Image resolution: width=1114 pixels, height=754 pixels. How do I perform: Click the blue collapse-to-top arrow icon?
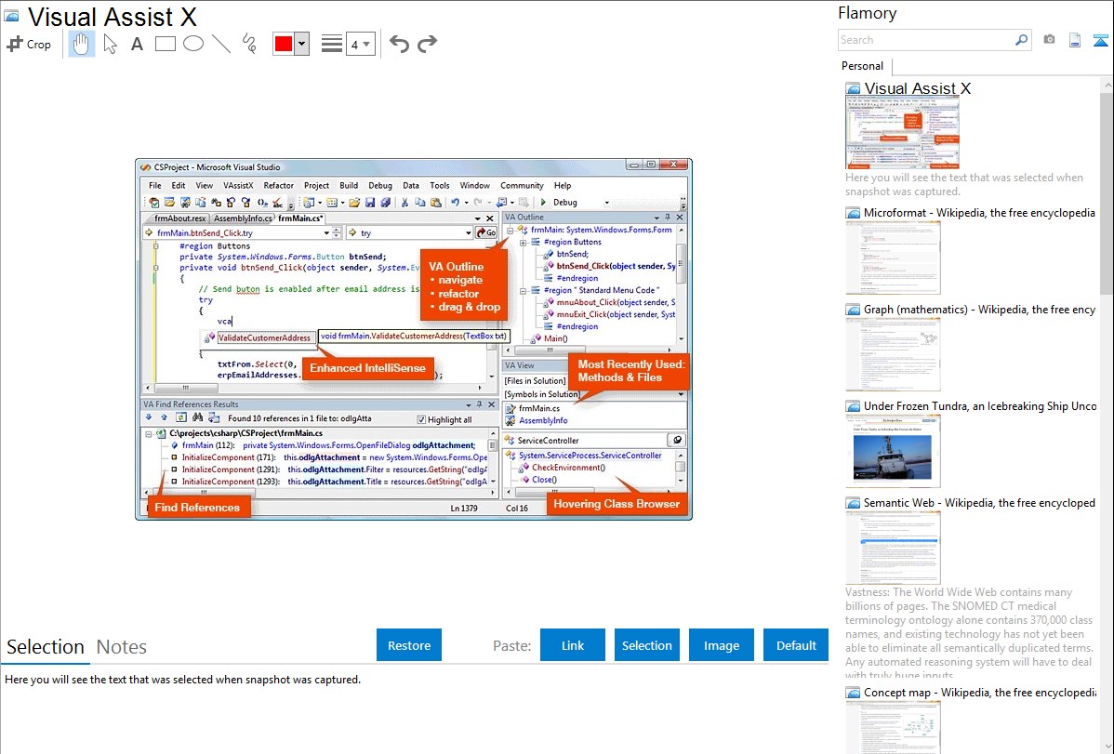click(1100, 40)
